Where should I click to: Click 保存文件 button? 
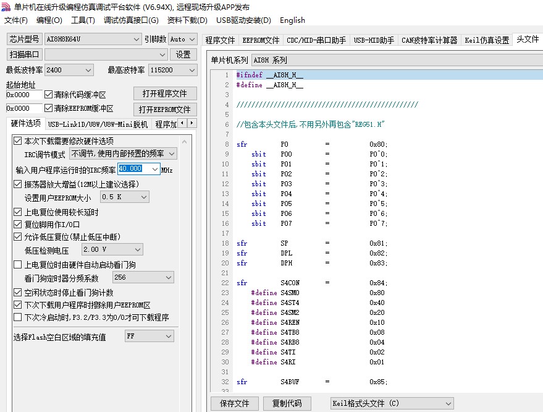235,403
